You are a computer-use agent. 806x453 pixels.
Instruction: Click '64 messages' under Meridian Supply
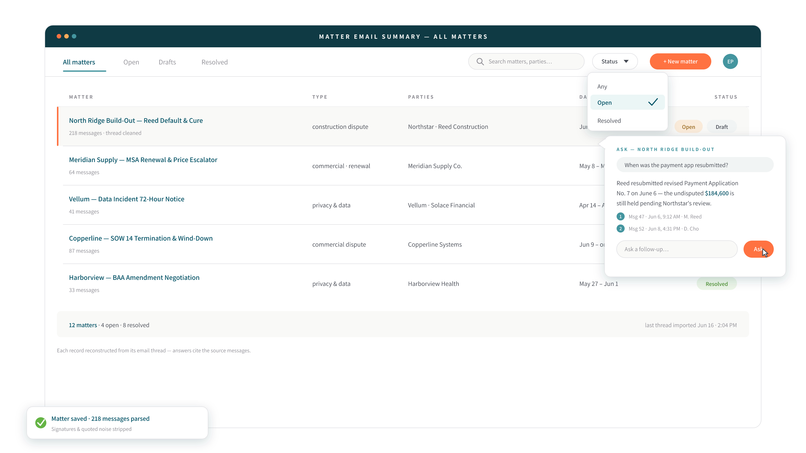coord(84,172)
